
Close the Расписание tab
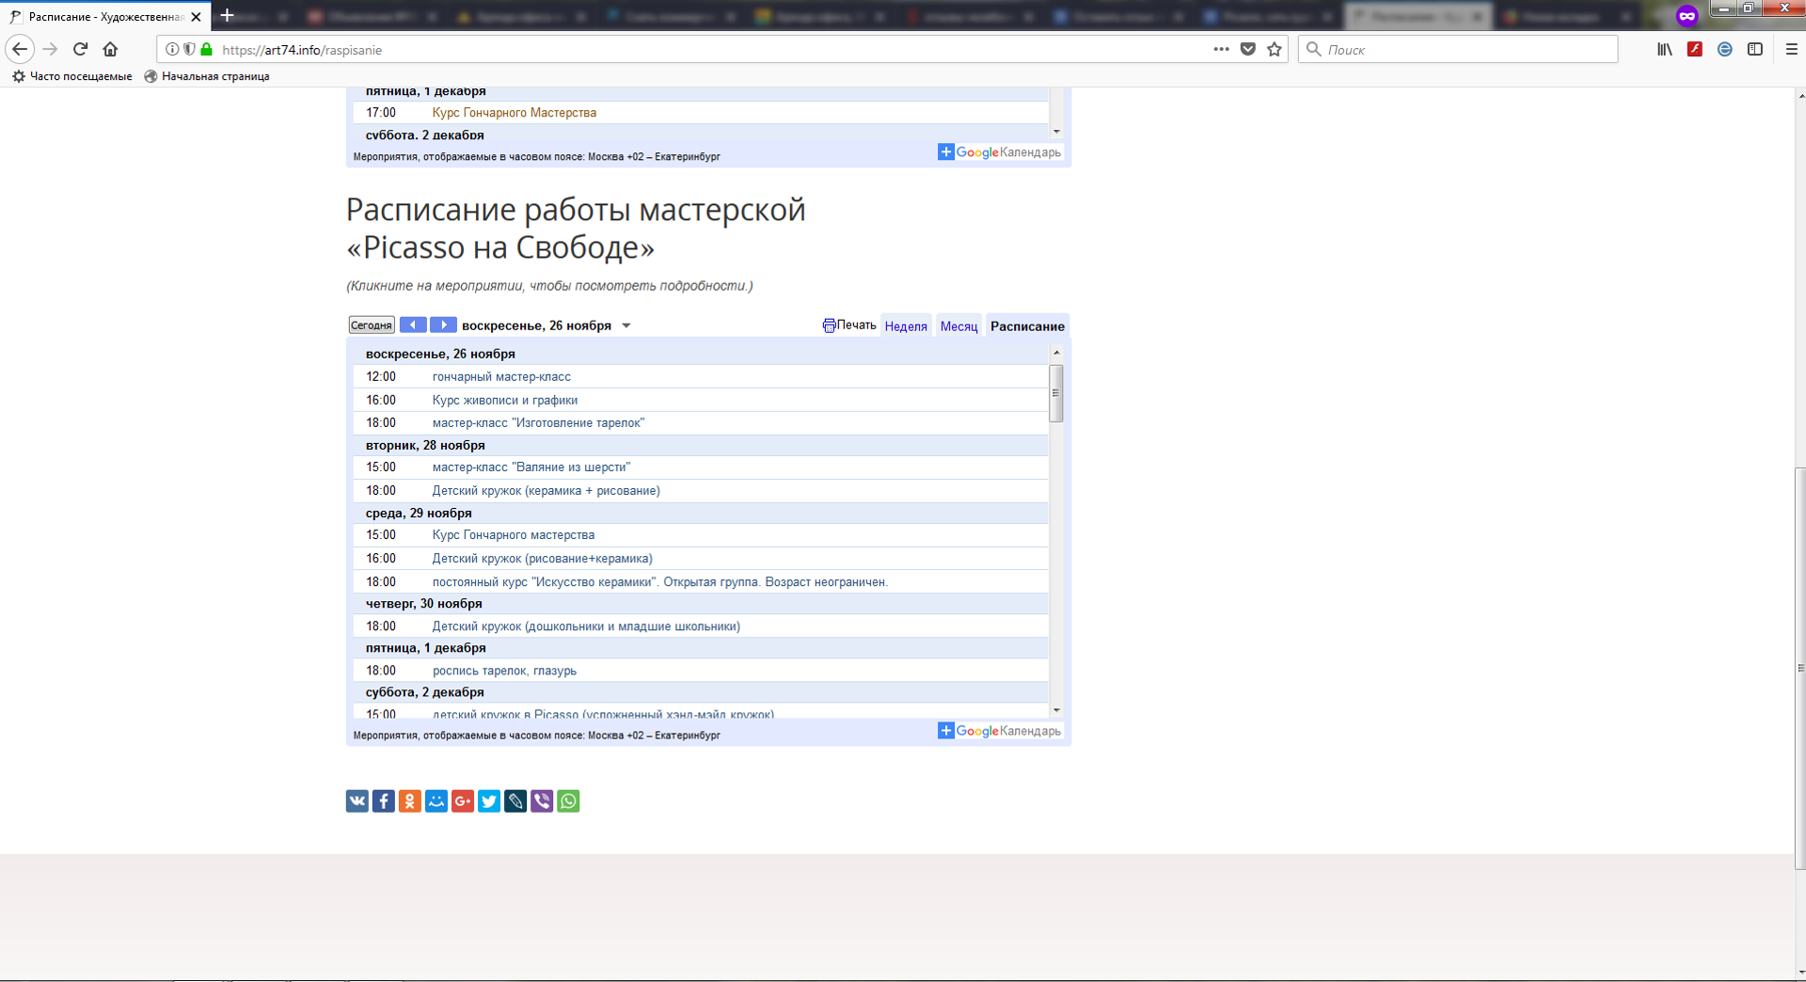coord(196,17)
